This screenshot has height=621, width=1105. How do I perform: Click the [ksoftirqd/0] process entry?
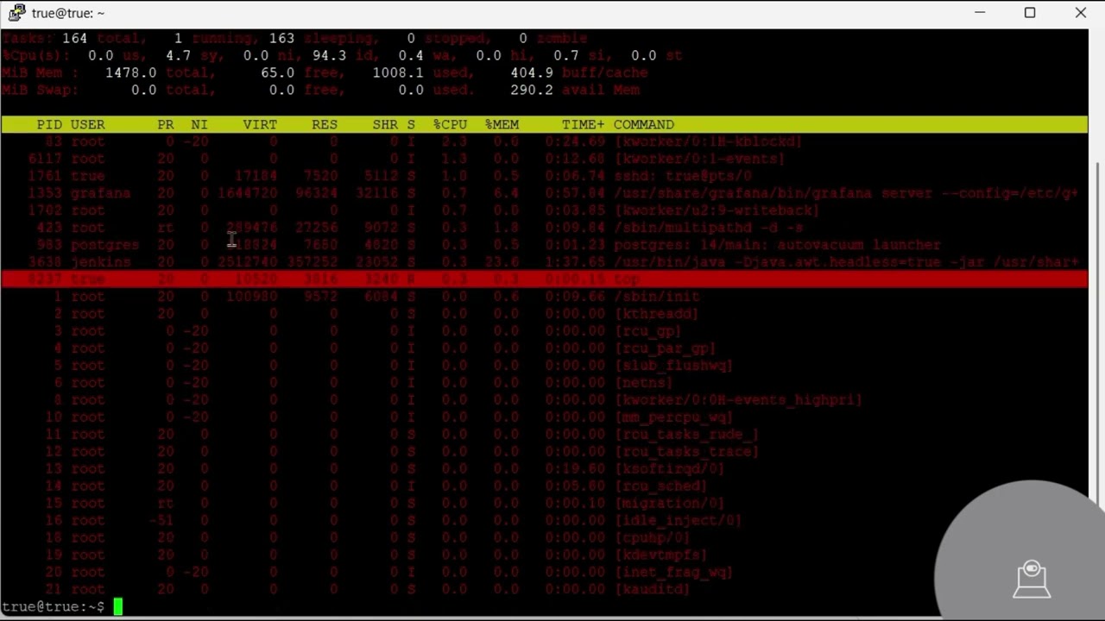pos(669,469)
